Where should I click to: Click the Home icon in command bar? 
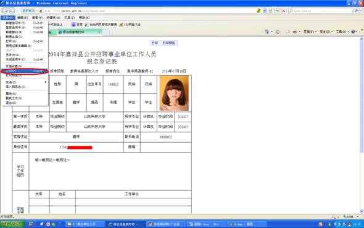(267, 32)
